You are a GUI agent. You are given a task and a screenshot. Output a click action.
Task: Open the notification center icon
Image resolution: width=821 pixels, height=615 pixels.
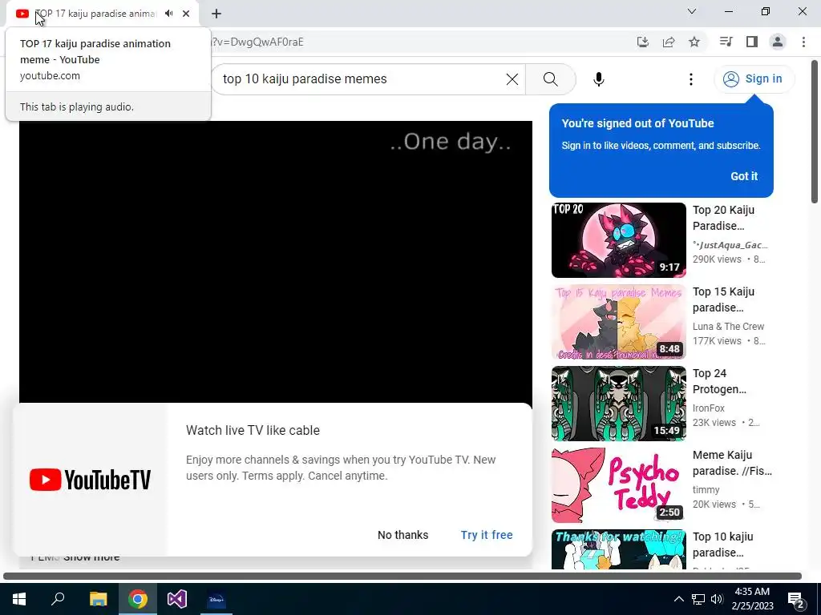click(796, 599)
